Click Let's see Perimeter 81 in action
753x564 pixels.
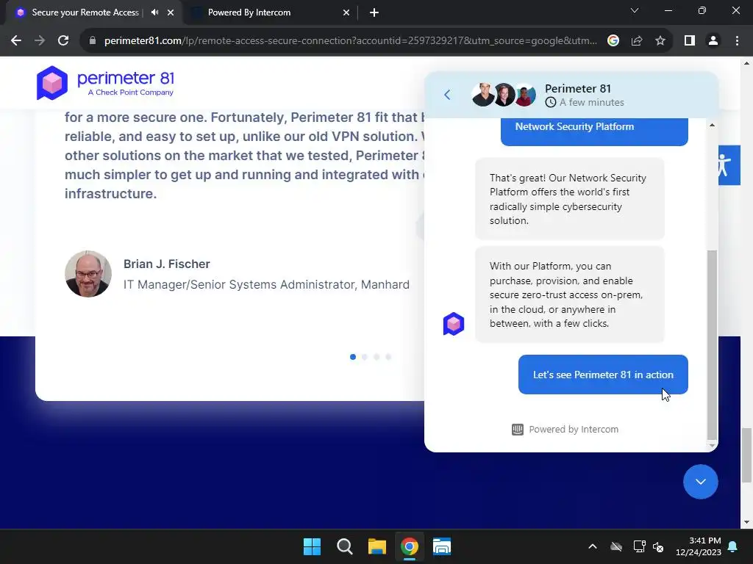click(603, 375)
